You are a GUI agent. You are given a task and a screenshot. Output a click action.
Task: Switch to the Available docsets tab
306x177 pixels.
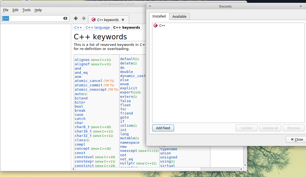pyautogui.click(x=179, y=16)
